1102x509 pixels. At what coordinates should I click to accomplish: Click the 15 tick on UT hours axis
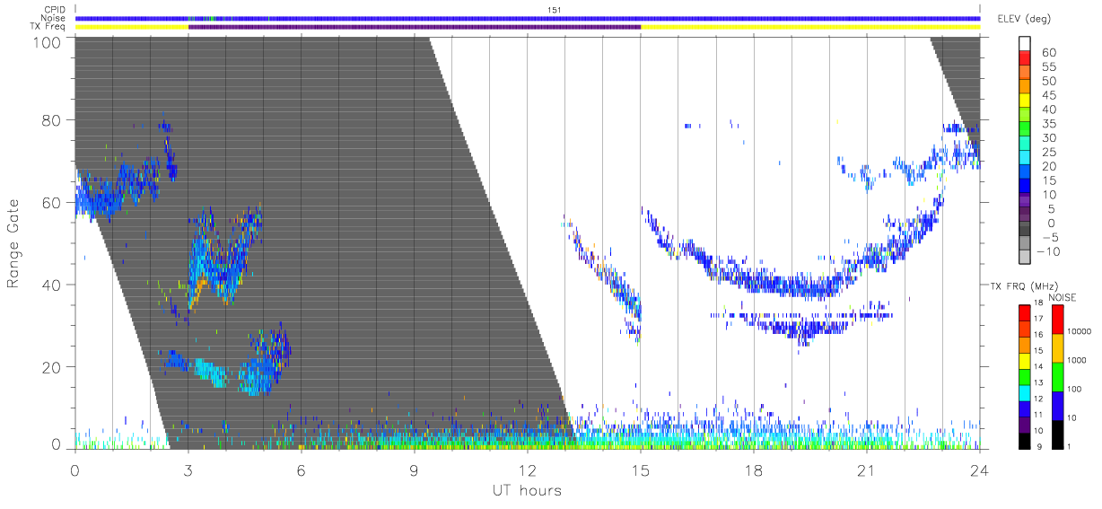pyautogui.click(x=641, y=470)
